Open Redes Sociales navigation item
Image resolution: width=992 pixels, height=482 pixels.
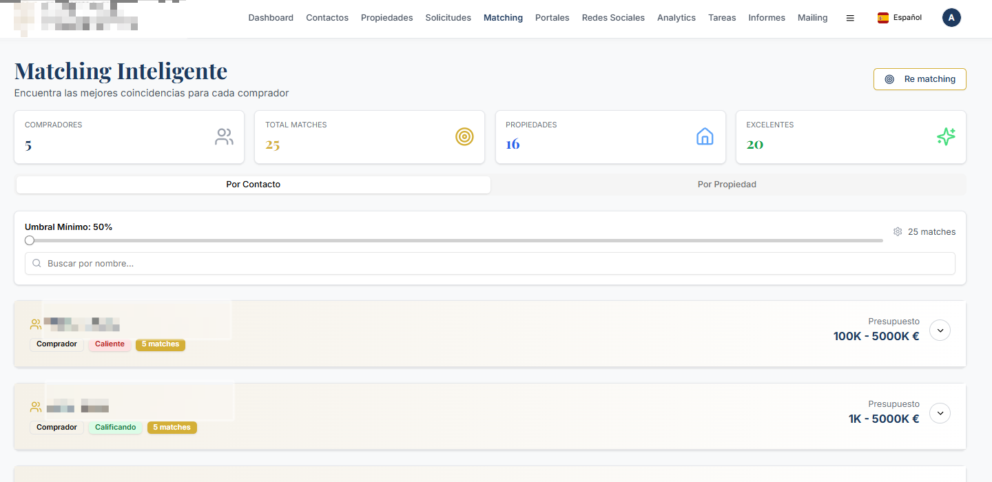pos(613,18)
